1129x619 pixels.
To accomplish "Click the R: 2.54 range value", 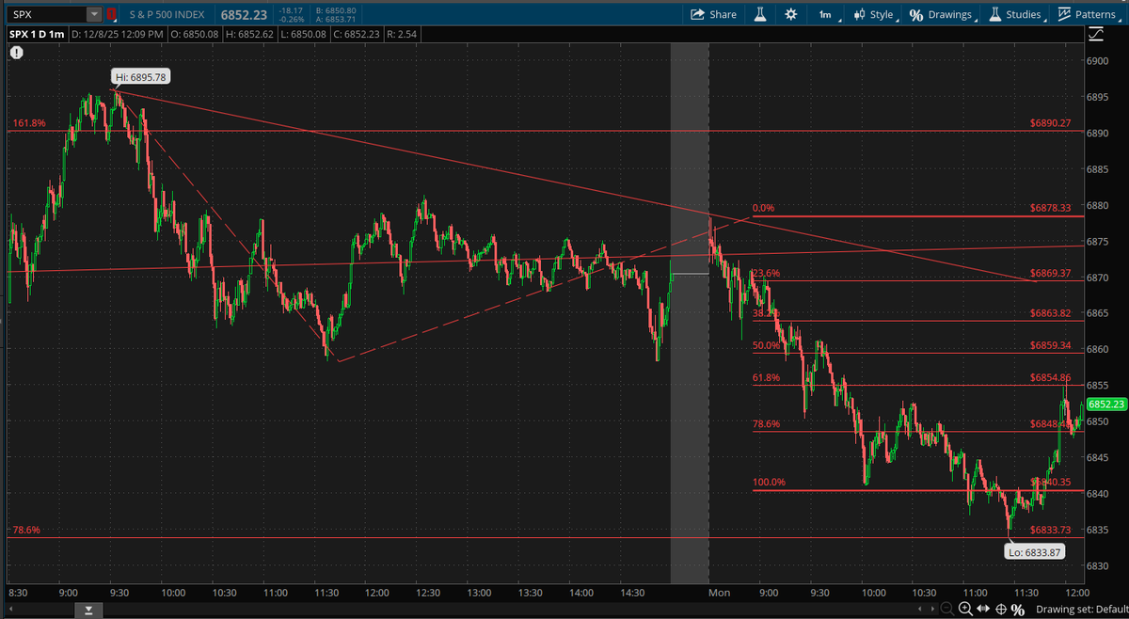I will point(401,34).
